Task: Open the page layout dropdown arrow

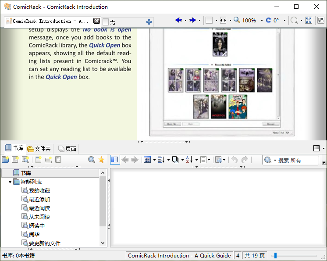Action: click(216, 21)
